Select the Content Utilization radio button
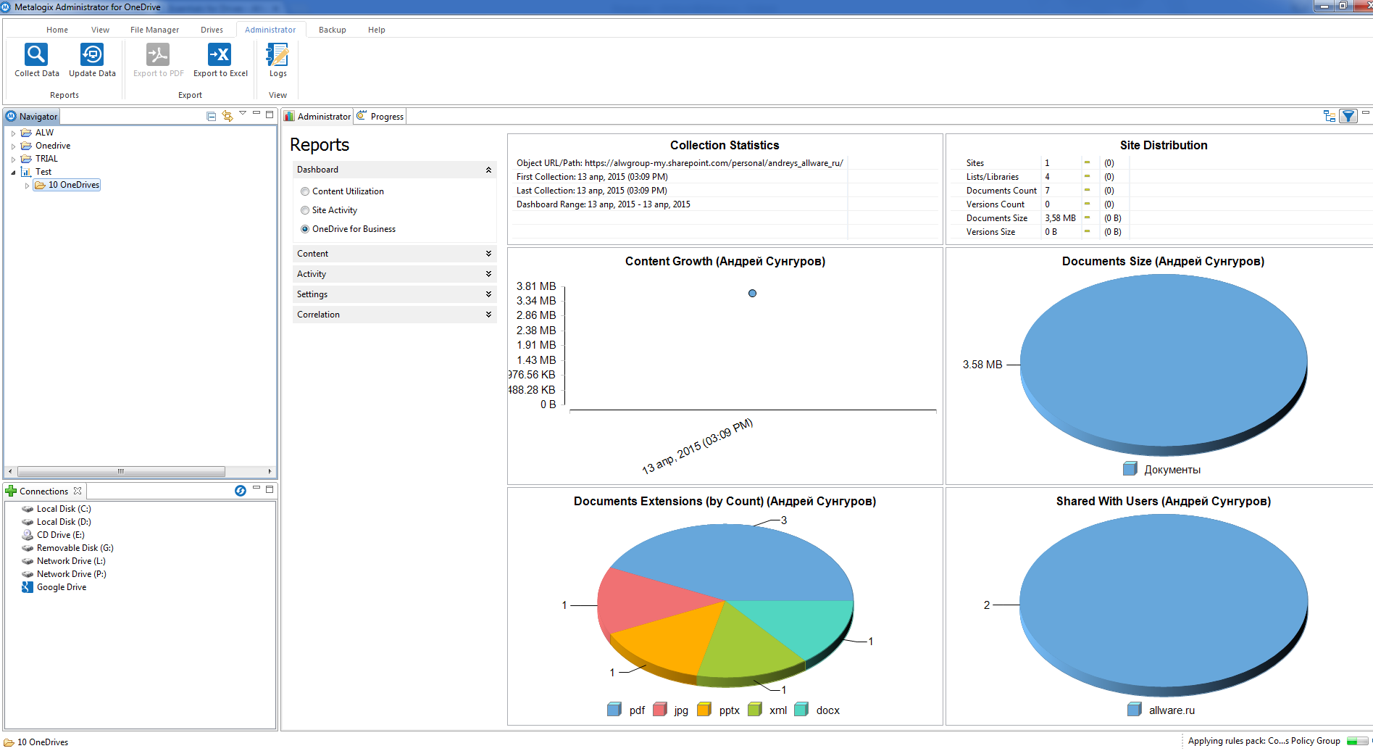 (305, 191)
